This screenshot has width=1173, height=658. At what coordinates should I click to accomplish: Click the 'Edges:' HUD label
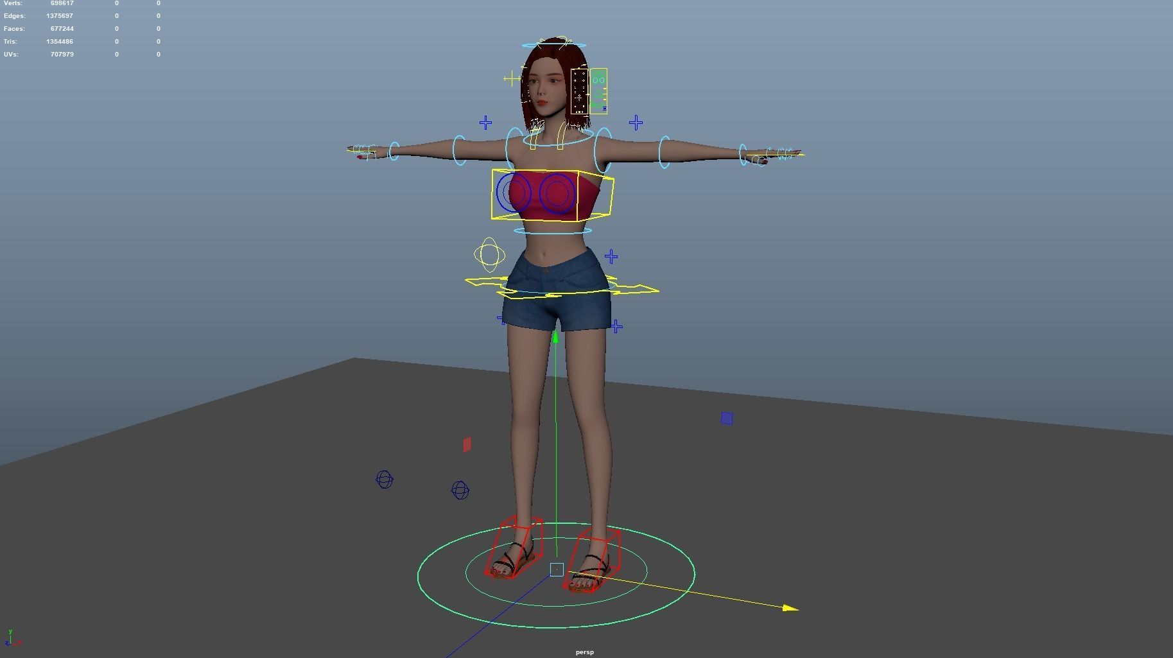point(15,15)
